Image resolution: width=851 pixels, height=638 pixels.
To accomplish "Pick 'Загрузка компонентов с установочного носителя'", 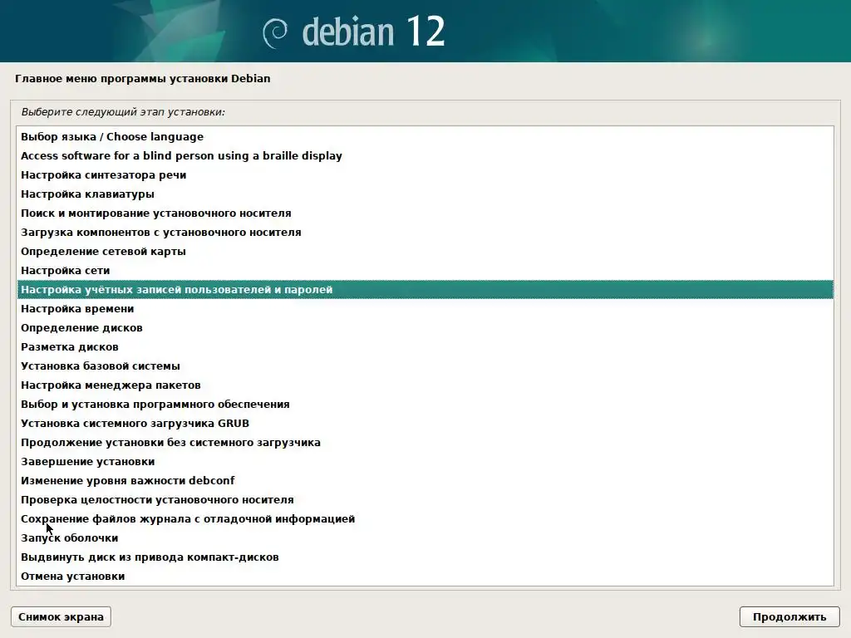I will pos(425,233).
